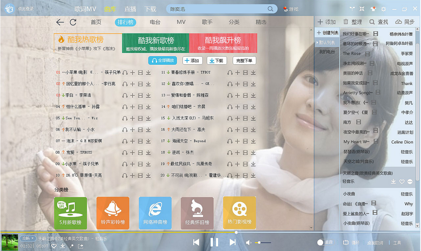
Task: Open settings gear icon in title bar
Action: [x=384, y=9]
